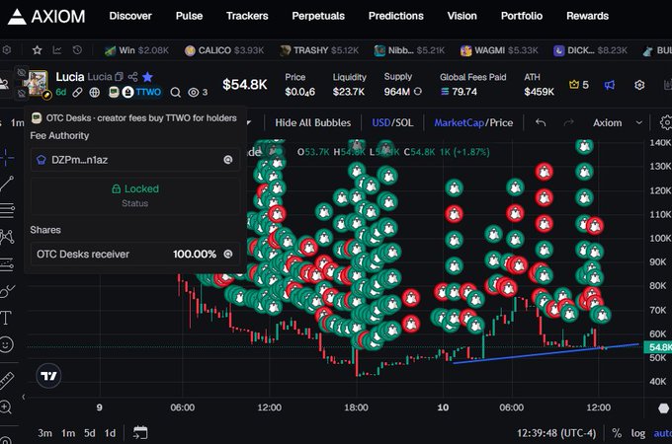This screenshot has width=672, height=444.
Task: Open watchlist star in ticker bar
Action: (x=38, y=50)
